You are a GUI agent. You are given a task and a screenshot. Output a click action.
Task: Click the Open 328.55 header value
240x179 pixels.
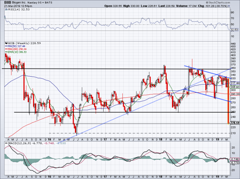click(x=113, y=6)
